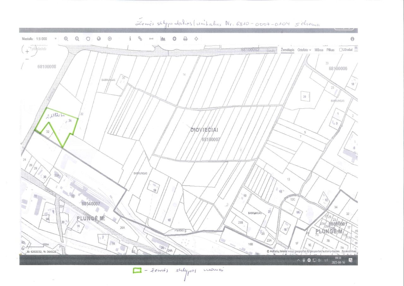
Task: Activate the identify info tool
Action: (x=130, y=39)
